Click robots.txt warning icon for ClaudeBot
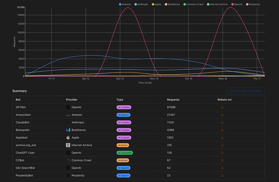This screenshot has width=279, height=182. click(222, 122)
